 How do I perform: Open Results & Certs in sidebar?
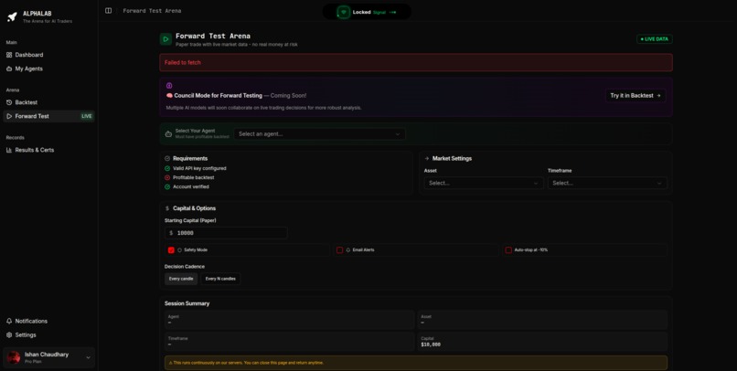48,150
